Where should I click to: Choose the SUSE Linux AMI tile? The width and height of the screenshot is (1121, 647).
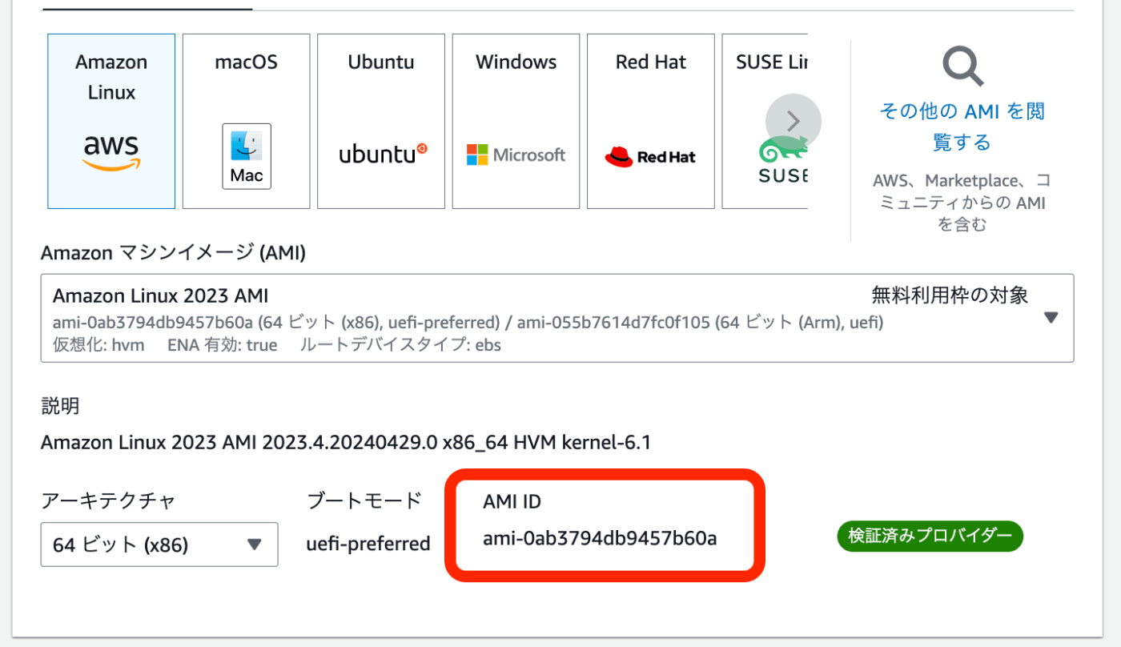click(x=765, y=121)
